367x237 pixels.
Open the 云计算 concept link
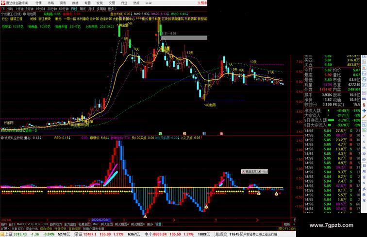point(94,19)
